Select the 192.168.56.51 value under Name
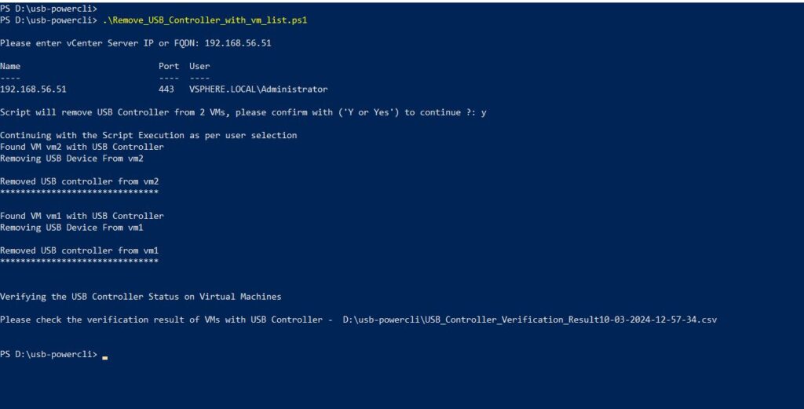This screenshot has width=804, height=409. pos(33,89)
